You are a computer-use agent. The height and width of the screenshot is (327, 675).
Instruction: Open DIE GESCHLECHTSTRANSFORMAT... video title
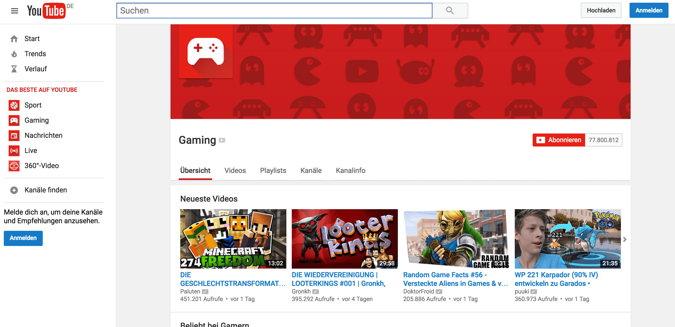point(233,279)
